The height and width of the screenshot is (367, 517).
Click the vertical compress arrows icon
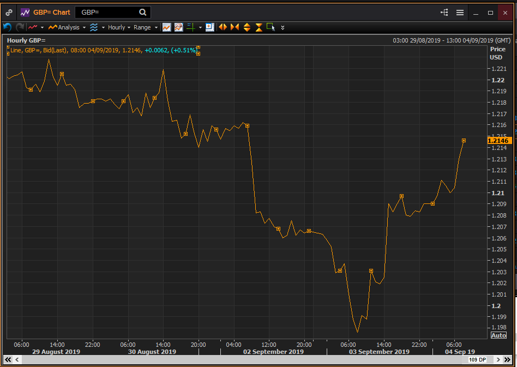259,27
